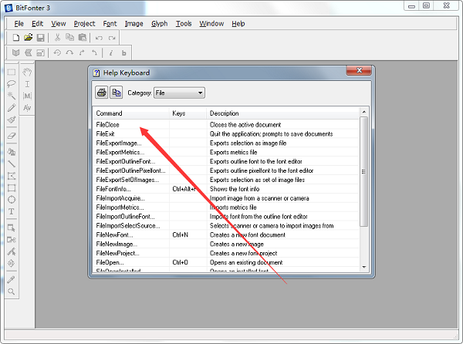Screen dimensions: 463x344
Task: Select the Metrics 'M' tool
Action: click(x=27, y=96)
